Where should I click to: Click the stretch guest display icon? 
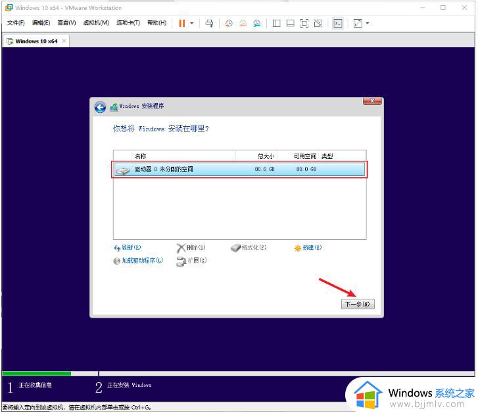[x=358, y=23]
